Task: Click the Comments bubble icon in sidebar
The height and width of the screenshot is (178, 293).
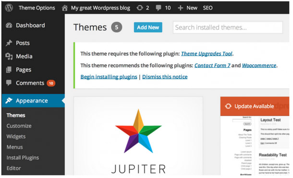Action: tap(9, 83)
